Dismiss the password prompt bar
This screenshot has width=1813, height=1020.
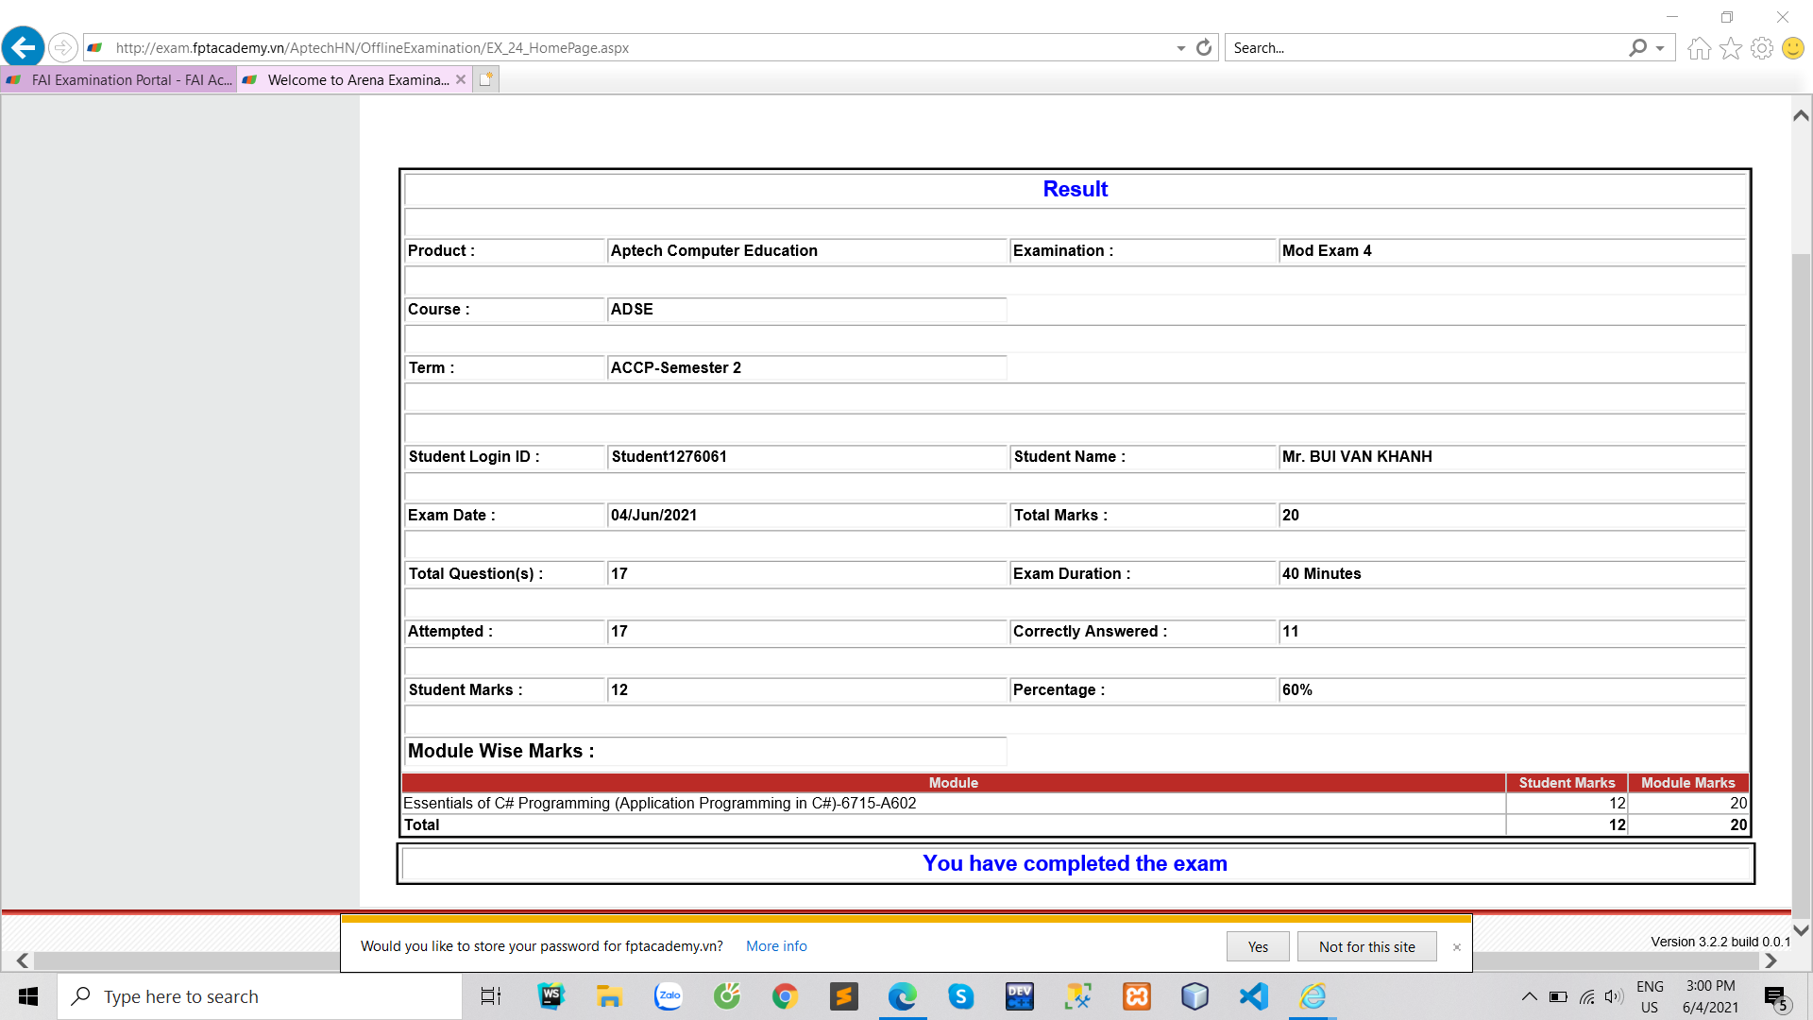pyautogui.click(x=1456, y=947)
